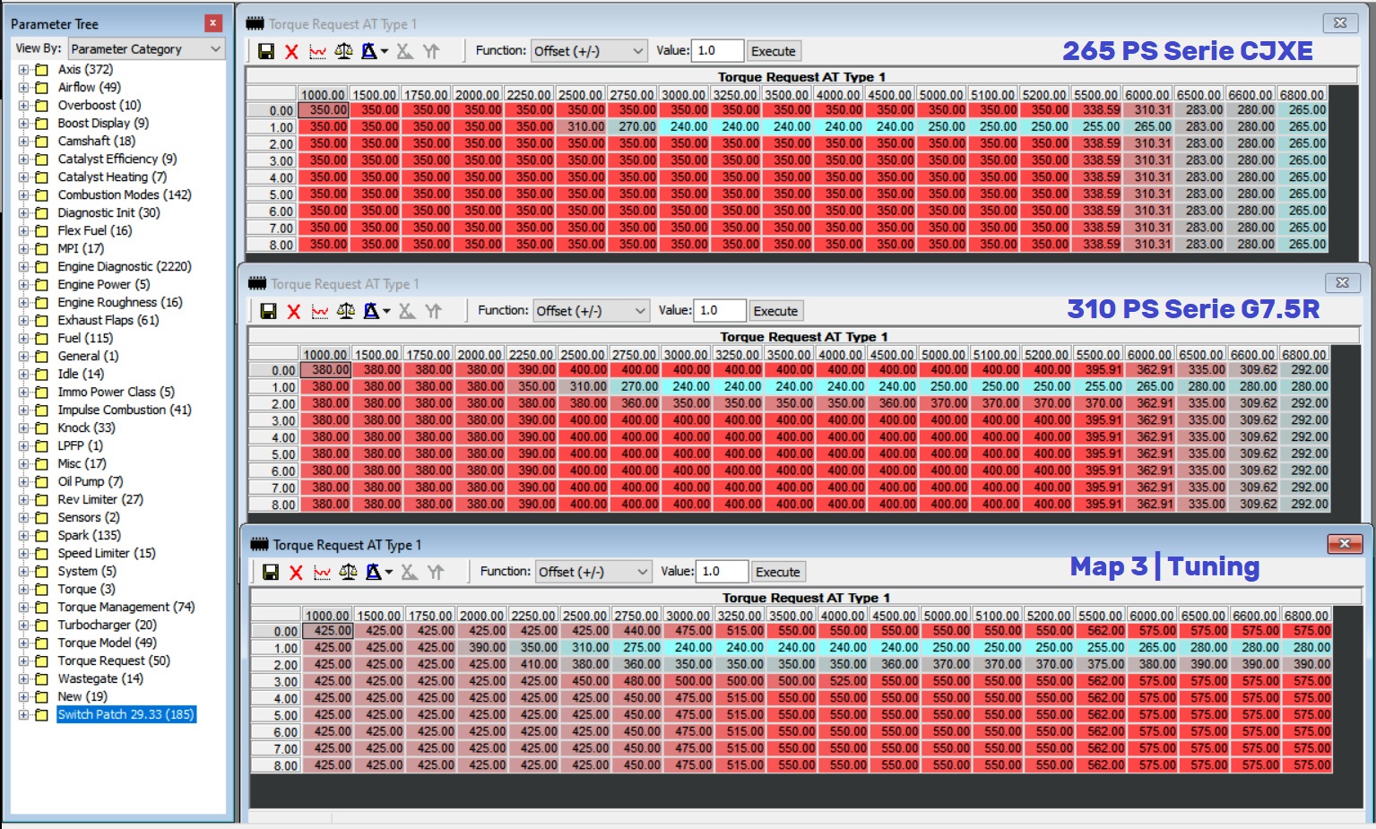Viewport: 1376px width, 829px height.
Task: Close the Parameter Tree panel
Action: tap(212, 23)
